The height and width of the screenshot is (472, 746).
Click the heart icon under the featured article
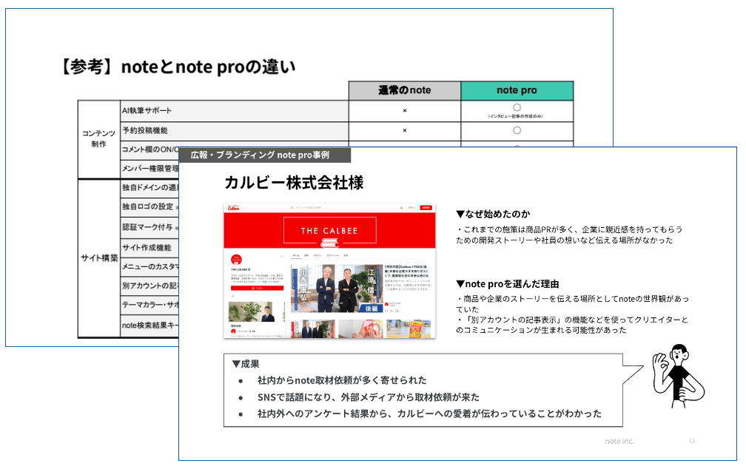pyautogui.click(x=386, y=311)
